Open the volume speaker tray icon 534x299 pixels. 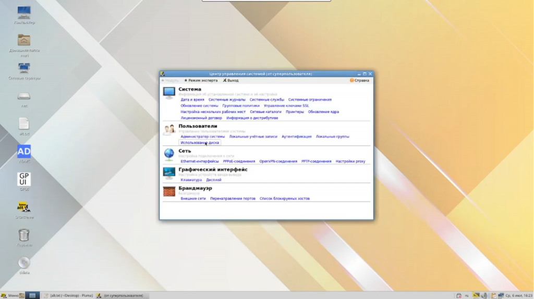click(x=483, y=295)
